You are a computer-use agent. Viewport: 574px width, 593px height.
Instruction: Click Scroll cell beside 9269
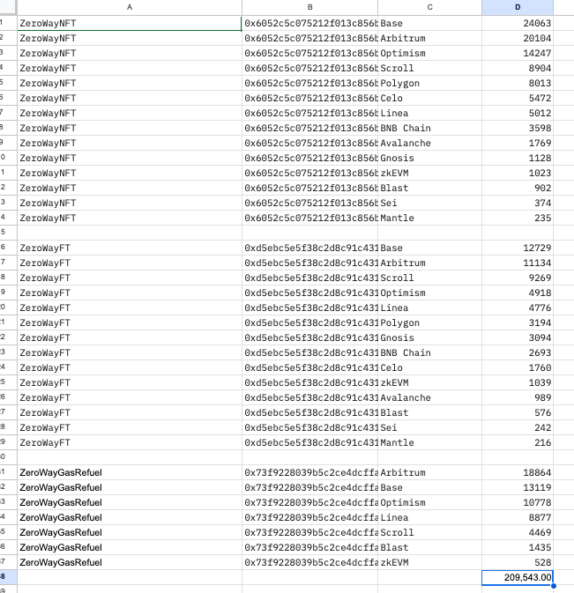point(429,278)
